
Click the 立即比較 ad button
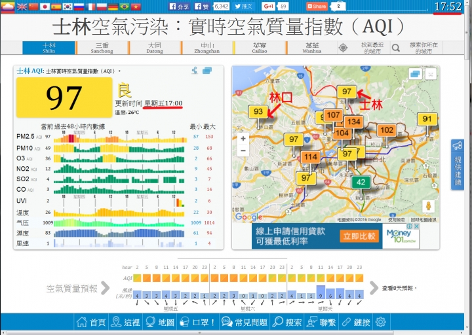click(x=359, y=236)
